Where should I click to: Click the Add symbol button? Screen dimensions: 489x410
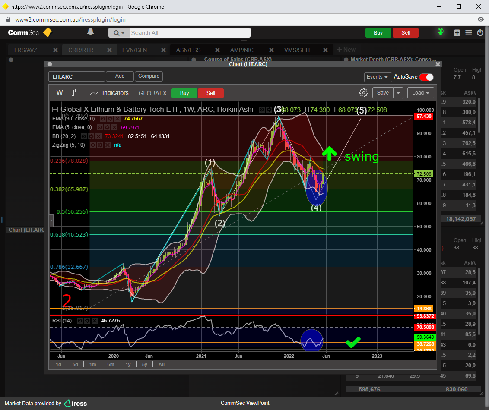(x=120, y=76)
